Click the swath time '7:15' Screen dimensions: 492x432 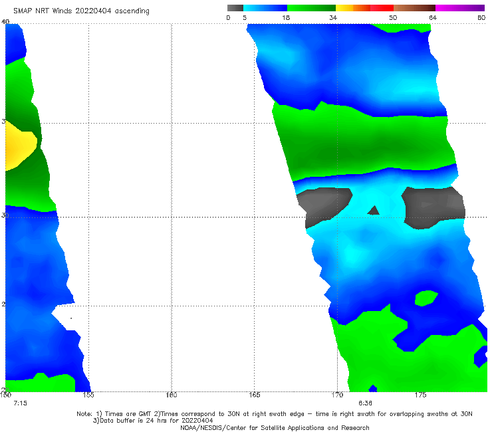pyautogui.click(x=21, y=403)
